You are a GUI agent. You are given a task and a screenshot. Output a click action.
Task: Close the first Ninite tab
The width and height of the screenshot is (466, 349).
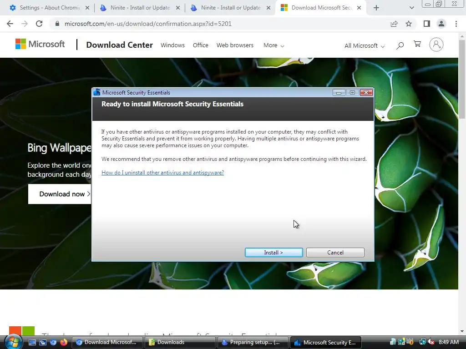(178, 8)
